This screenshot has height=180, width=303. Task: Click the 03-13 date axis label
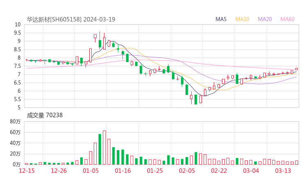pyautogui.click(x=283, y=171)
